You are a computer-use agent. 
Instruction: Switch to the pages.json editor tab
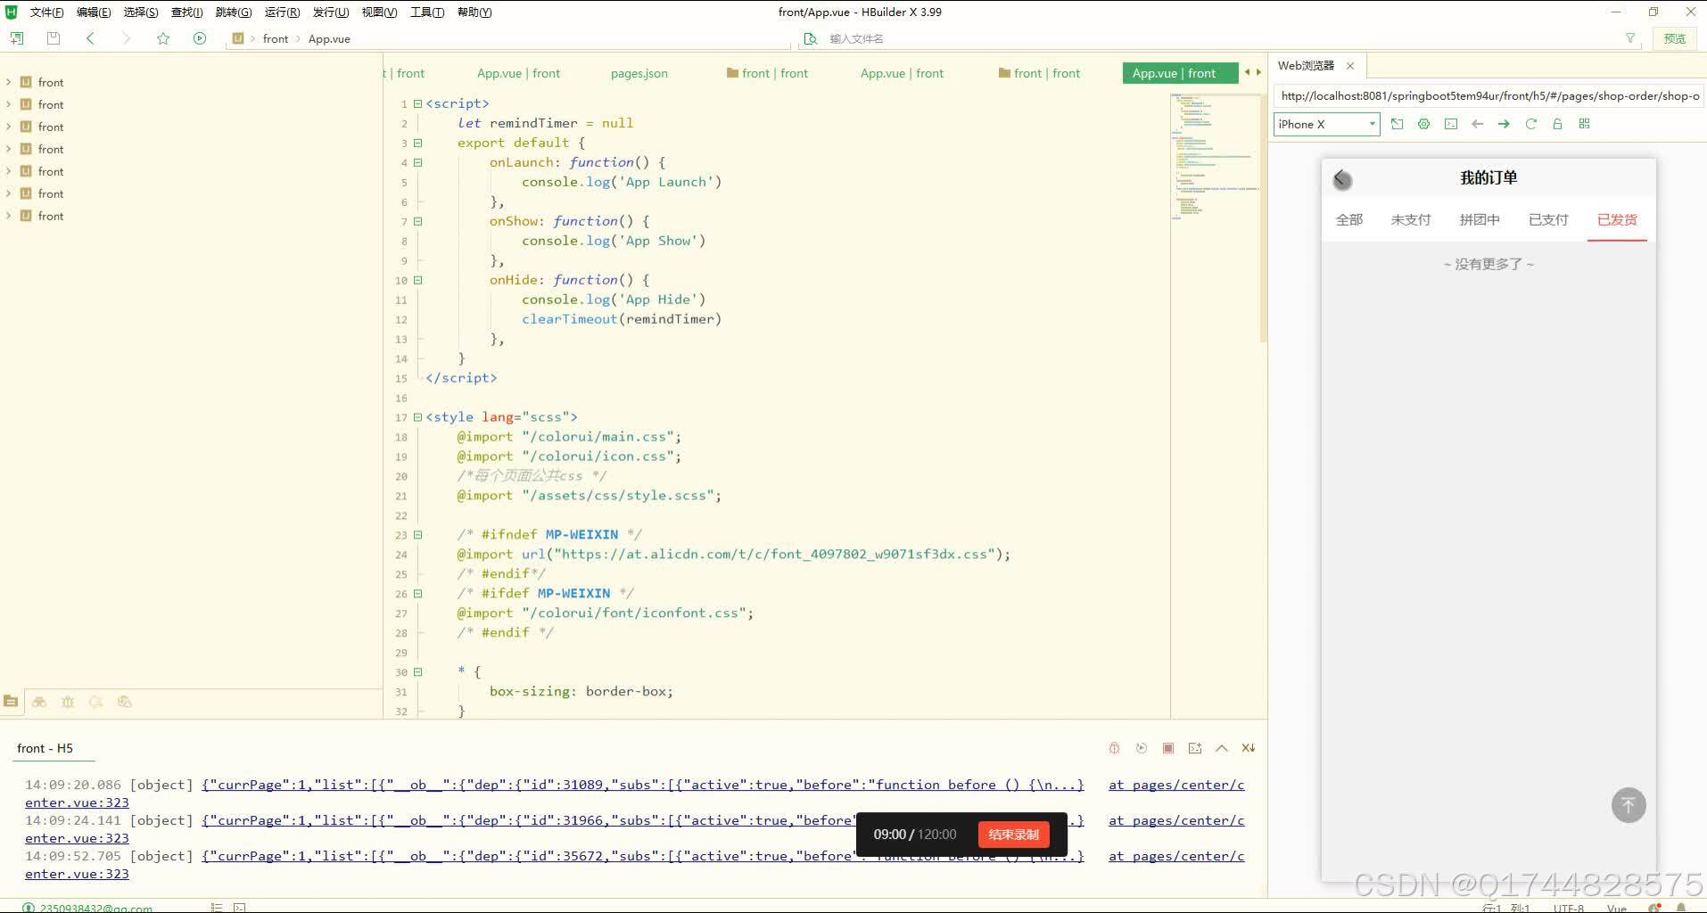[x=639, y=73]
